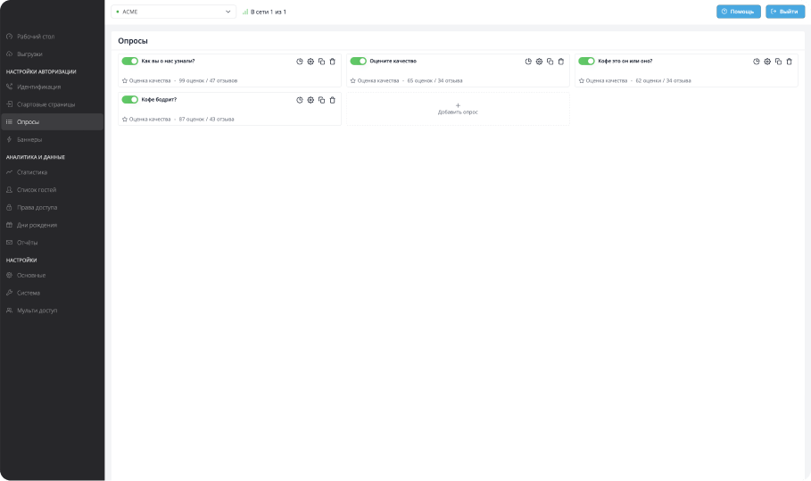Image resolution: width=811 pixels, height=481 pixels.
Task: Duplicate the "Кофе это он или оно?" survey
Action: point(778,62)
